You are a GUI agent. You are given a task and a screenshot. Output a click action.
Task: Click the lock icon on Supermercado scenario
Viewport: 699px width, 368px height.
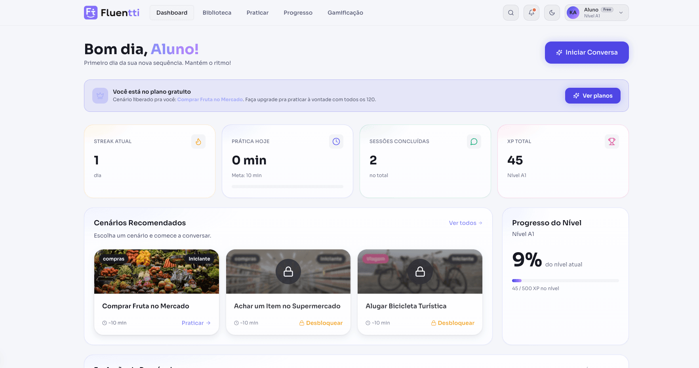pyautogui.click(x=288, y=272)
